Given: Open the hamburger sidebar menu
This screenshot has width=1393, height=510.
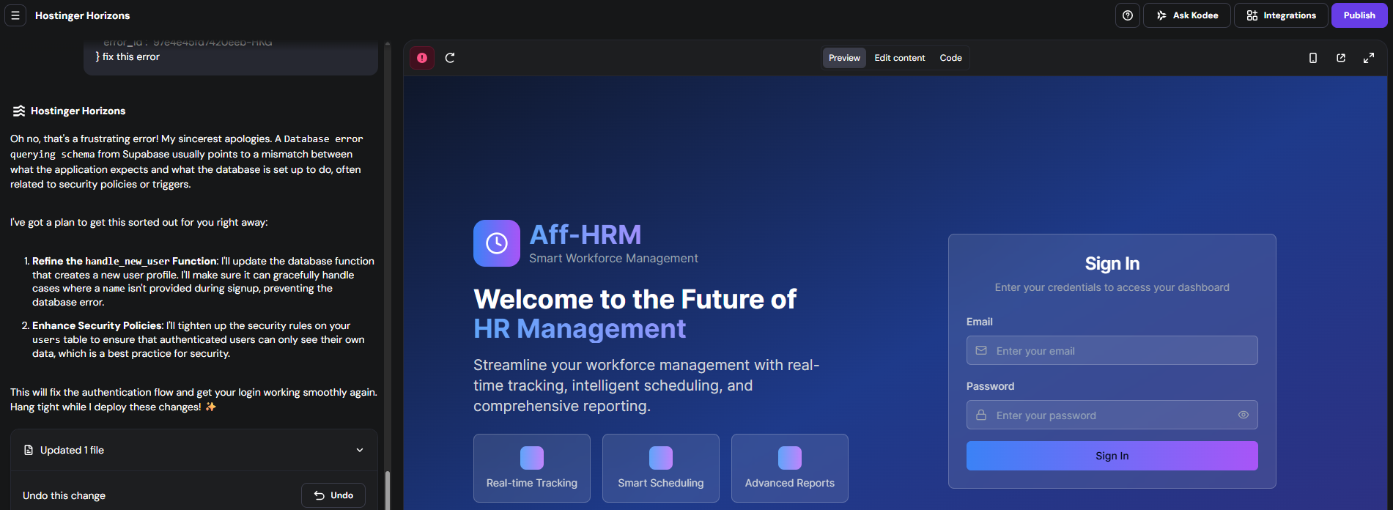Looking at the screenshot, I should (x=15, y=15).
